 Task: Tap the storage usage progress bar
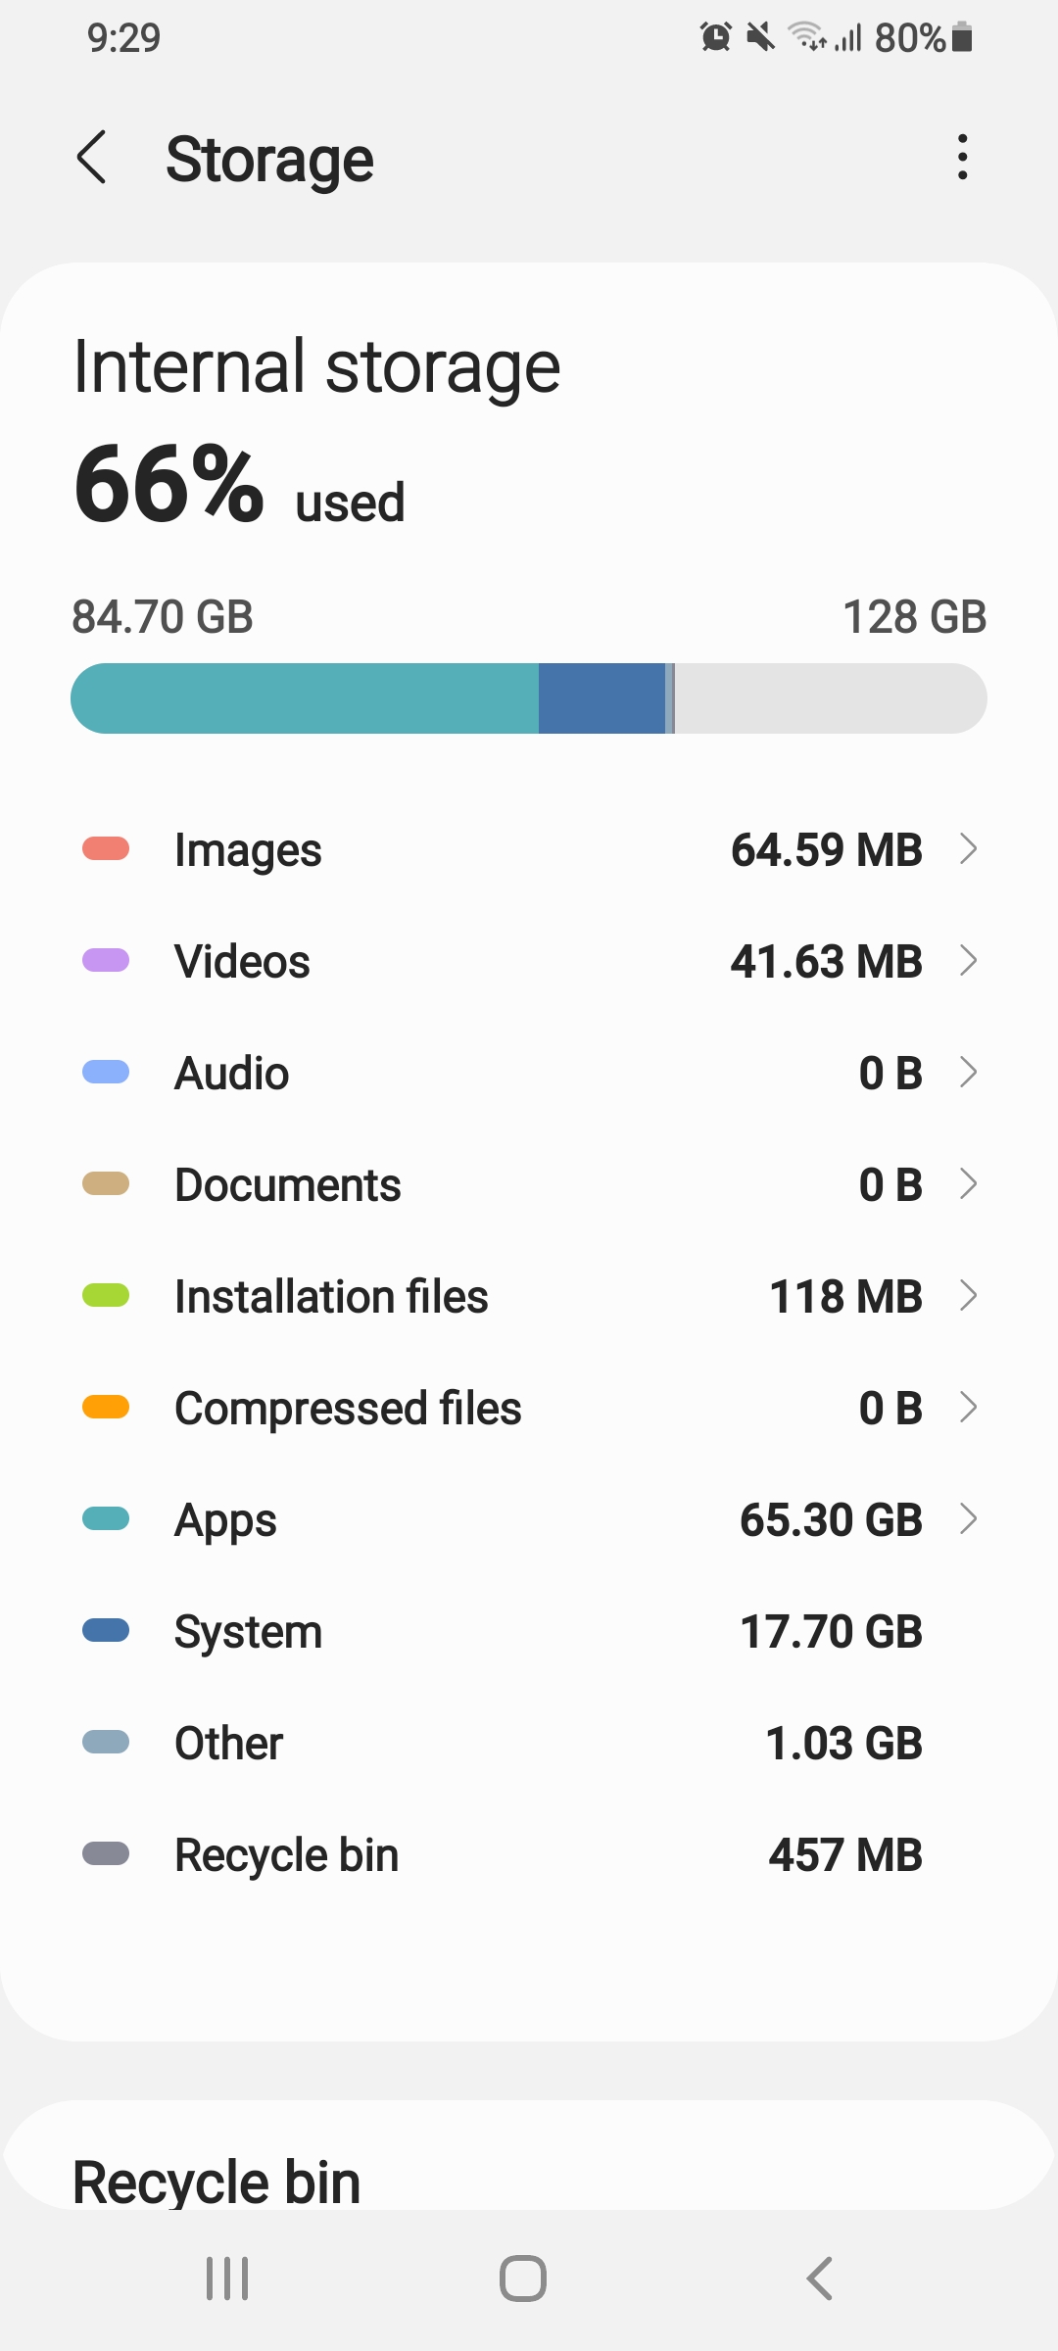coord(529,697)
